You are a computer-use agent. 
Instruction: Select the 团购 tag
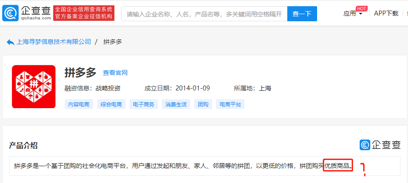tap(203, 104)
